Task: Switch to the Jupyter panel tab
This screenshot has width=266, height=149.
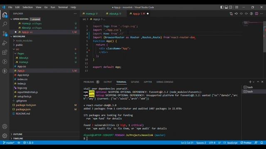Action: point(148,82)
